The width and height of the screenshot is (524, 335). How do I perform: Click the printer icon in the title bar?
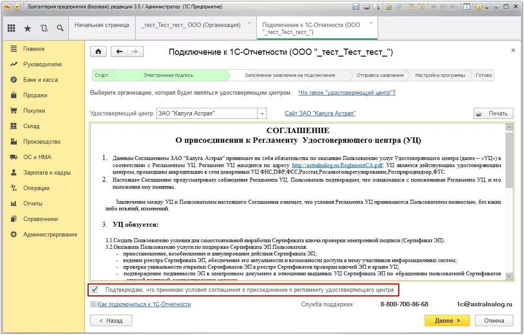(x=366, y=7)
